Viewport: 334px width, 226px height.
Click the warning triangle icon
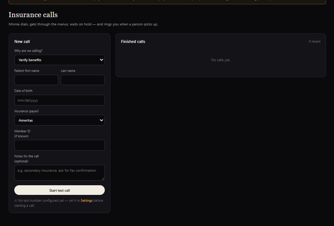pos(16,201)
